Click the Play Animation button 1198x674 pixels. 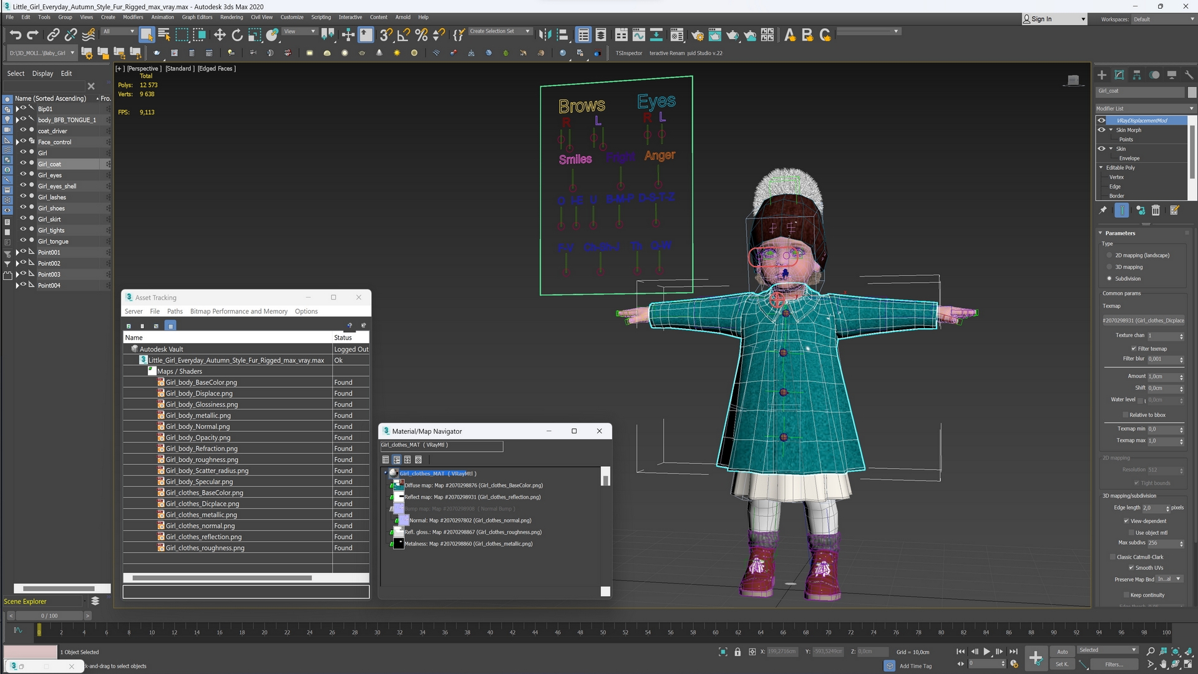pos(987,652)
